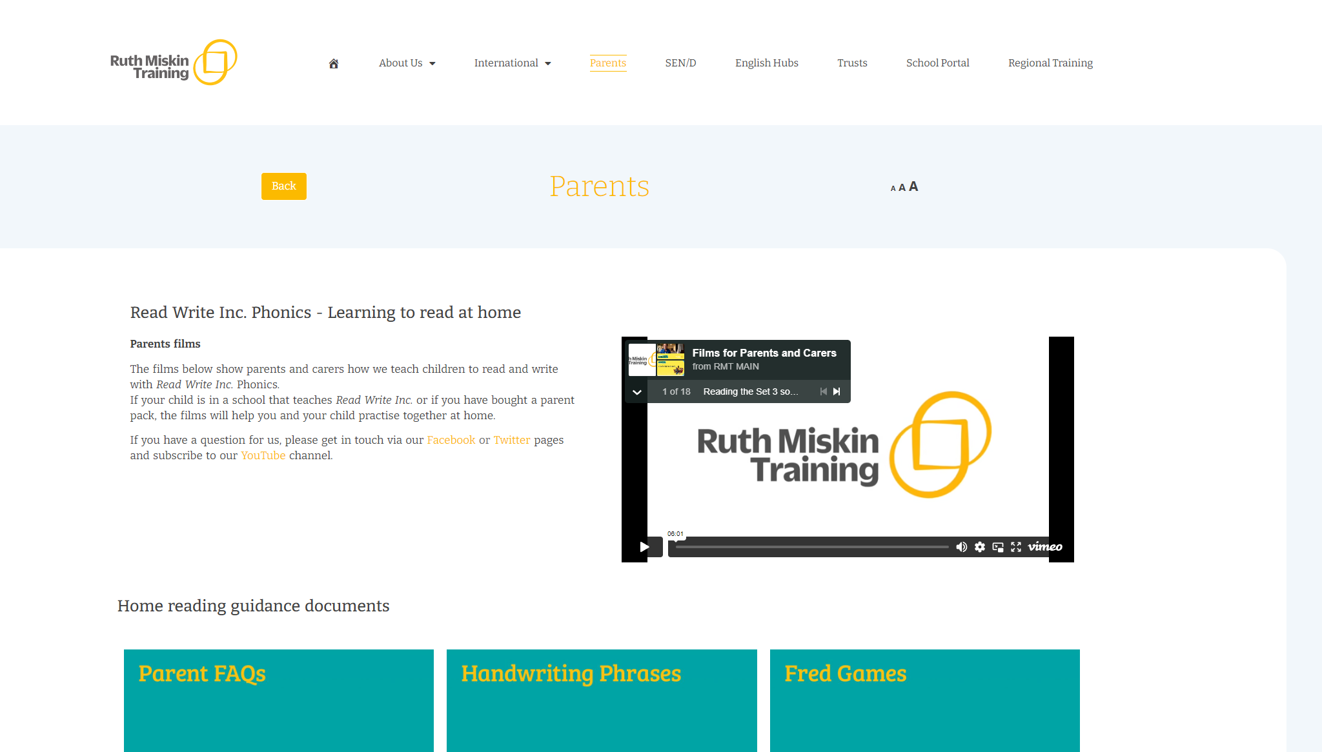Skip to next video in playlist
Screen dimensions: 1322x752
(x=837, y=391)
